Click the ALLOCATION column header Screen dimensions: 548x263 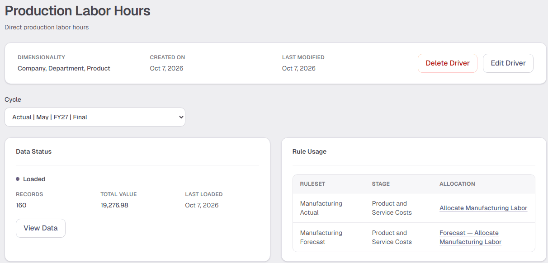(x=457, y=184)
